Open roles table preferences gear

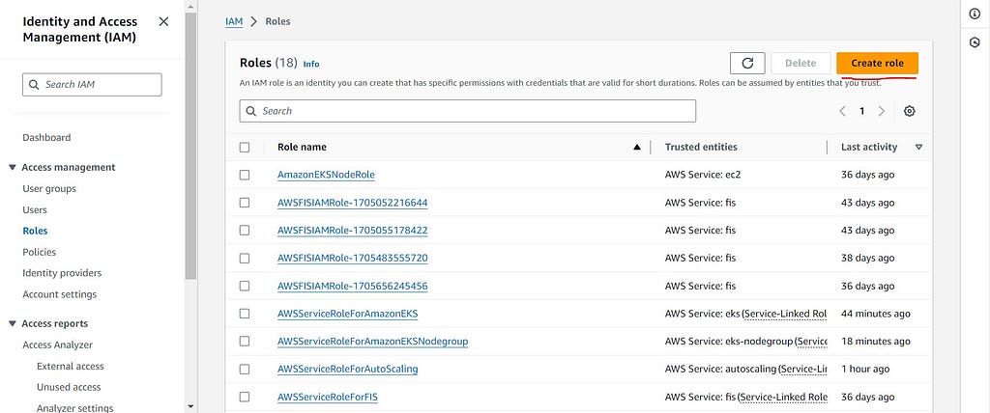(x=909, y=111)
